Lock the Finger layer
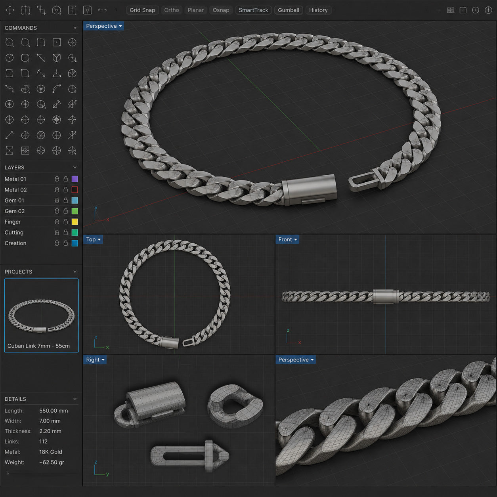The height and width of the screenshot is (497, 497). point(66,222)
